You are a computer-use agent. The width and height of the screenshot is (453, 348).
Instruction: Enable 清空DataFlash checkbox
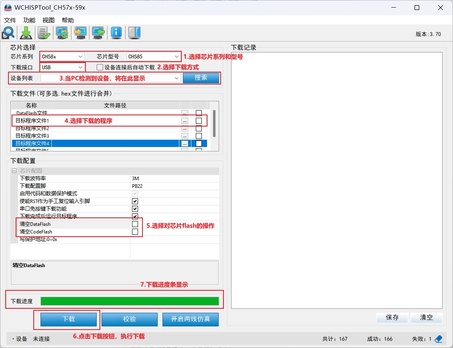(135, 224)
